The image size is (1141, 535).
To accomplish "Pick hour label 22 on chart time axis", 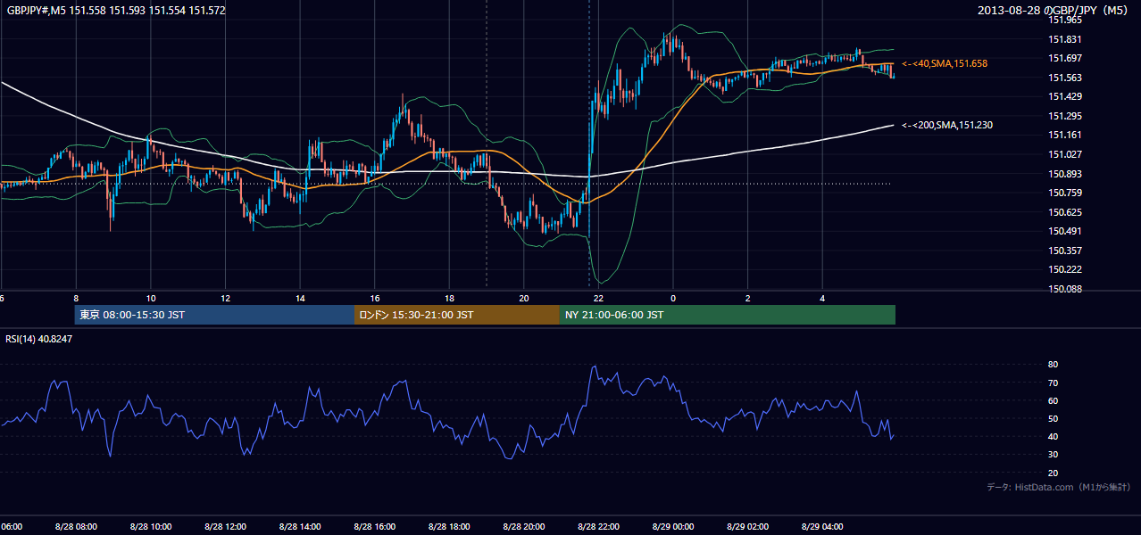I will pyautogui.click(x=598, y=298).
